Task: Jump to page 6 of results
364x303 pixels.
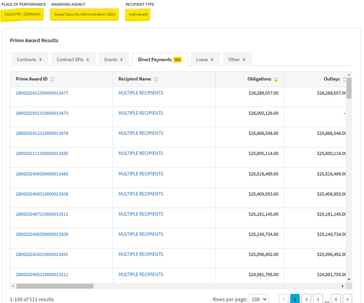Action: click(x=336, y=299)
